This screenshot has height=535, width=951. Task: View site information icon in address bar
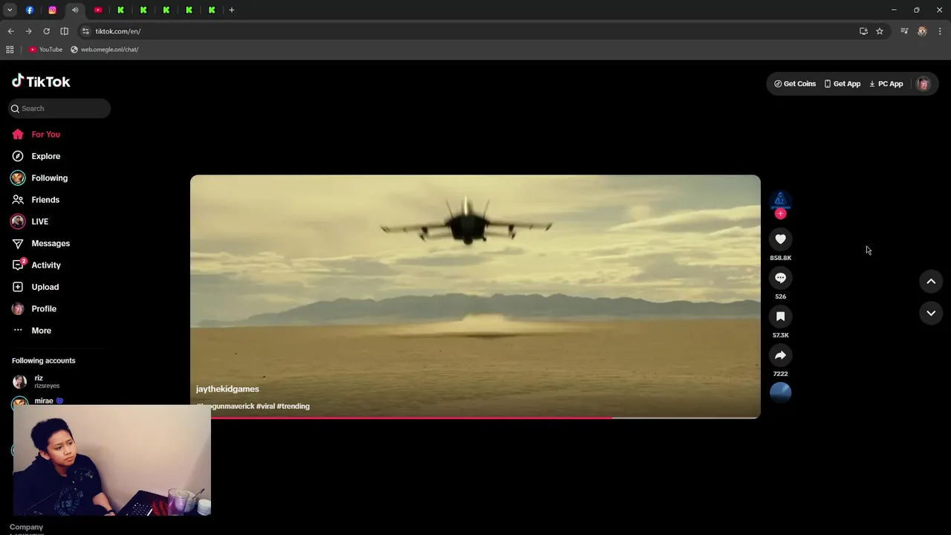pos(85,31)
